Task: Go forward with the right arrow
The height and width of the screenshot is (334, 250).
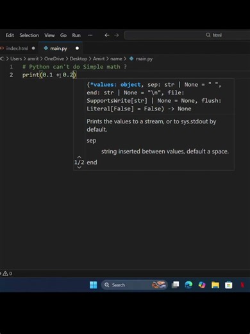Action: click(117, 35)
